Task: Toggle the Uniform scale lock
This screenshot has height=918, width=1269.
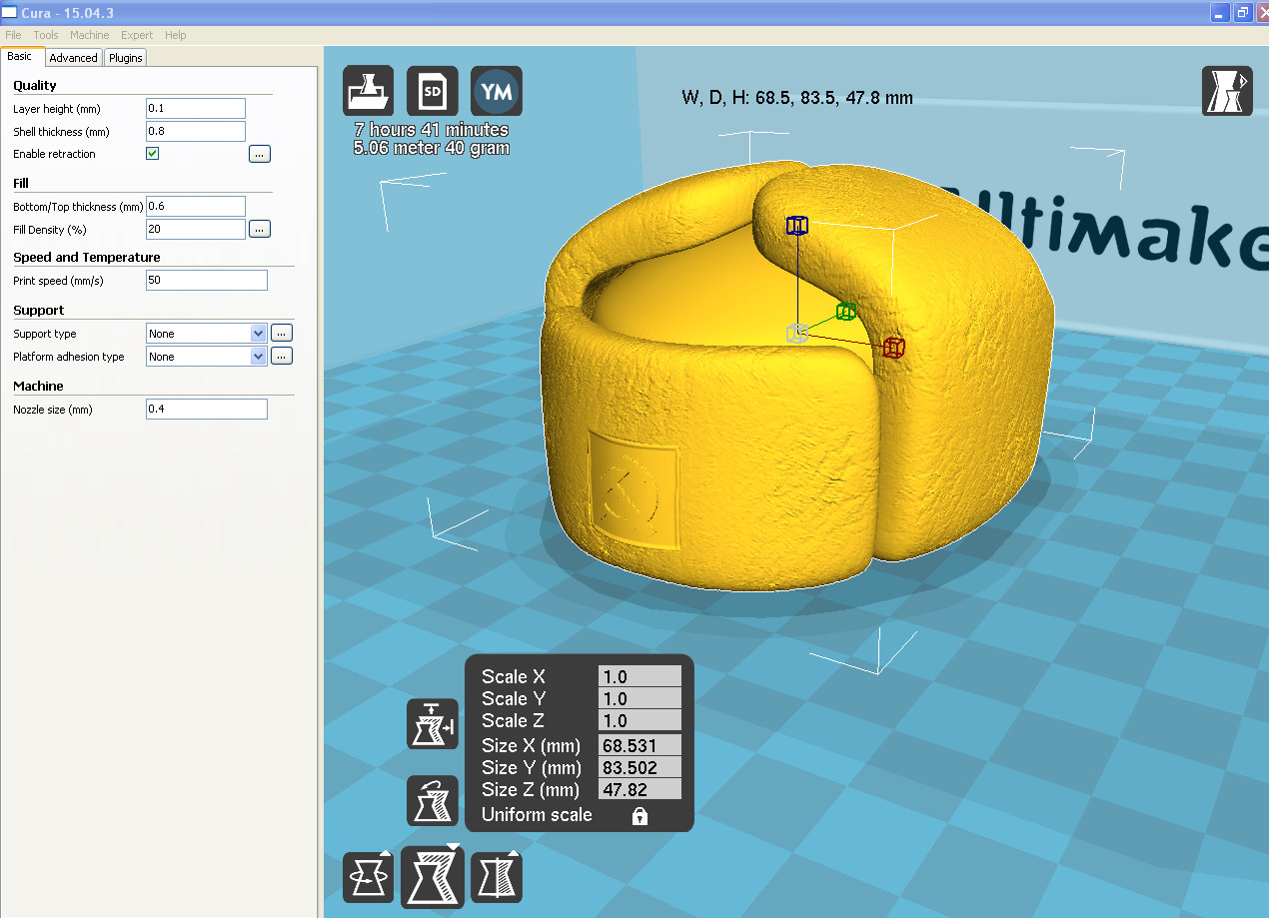Action: coord(639,816)
